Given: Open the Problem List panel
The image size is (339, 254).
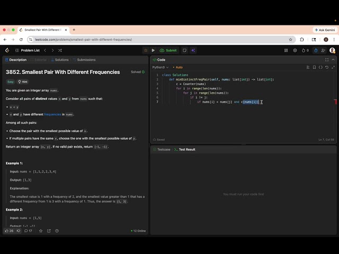Looking at the screenshot, I should pos(28,50).
